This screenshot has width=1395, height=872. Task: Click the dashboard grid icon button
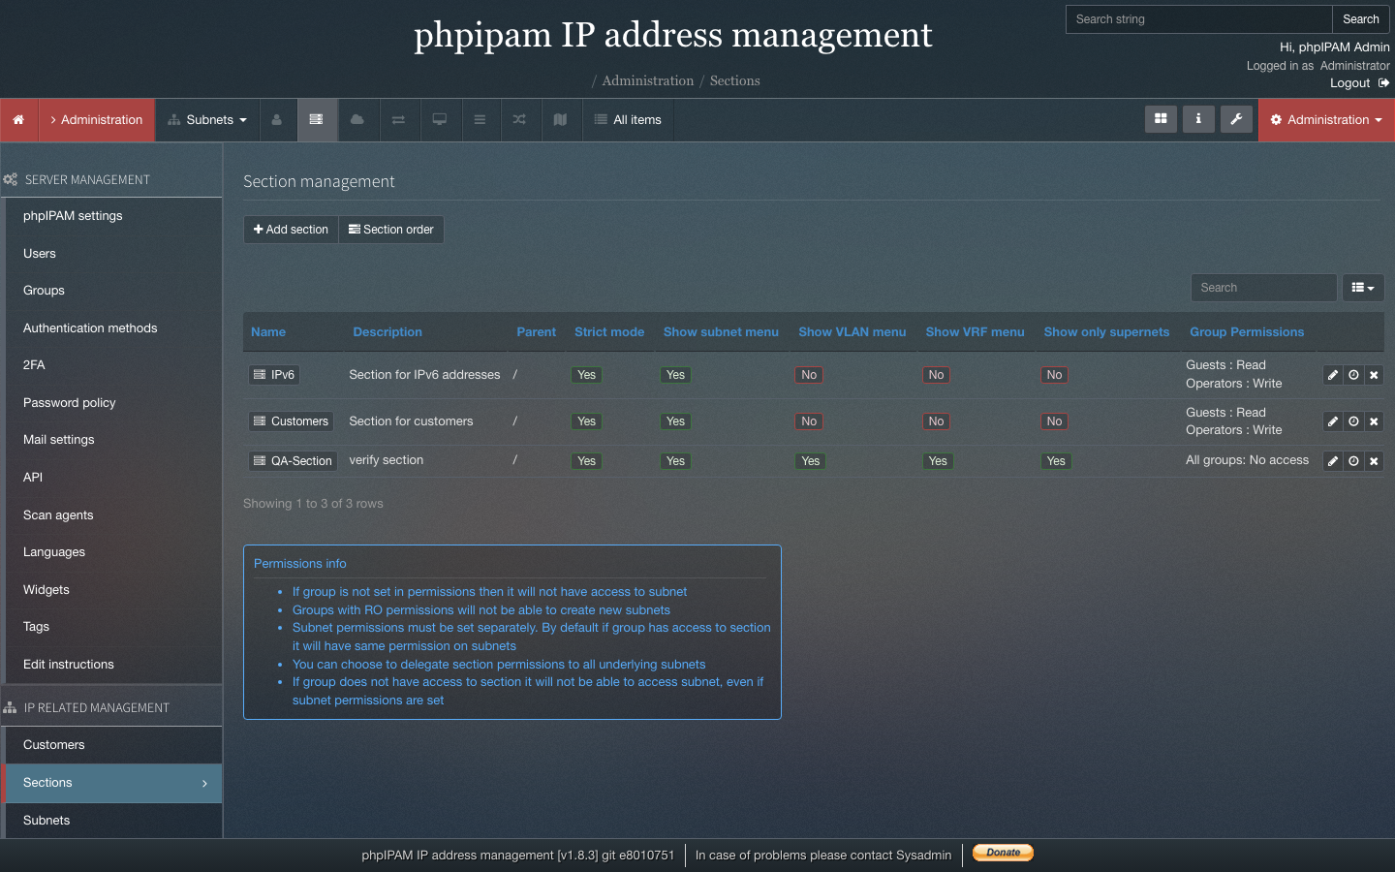click(x=1161, y=119)
